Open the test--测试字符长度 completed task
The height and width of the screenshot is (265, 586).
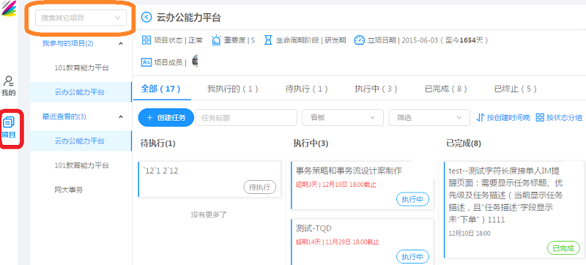tap(514, 209)
